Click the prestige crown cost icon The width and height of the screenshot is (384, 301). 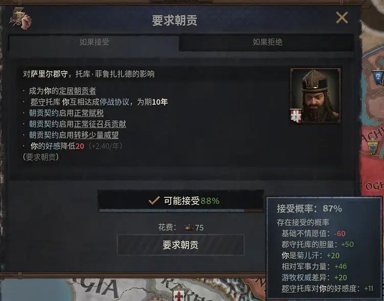click(189, 227)
